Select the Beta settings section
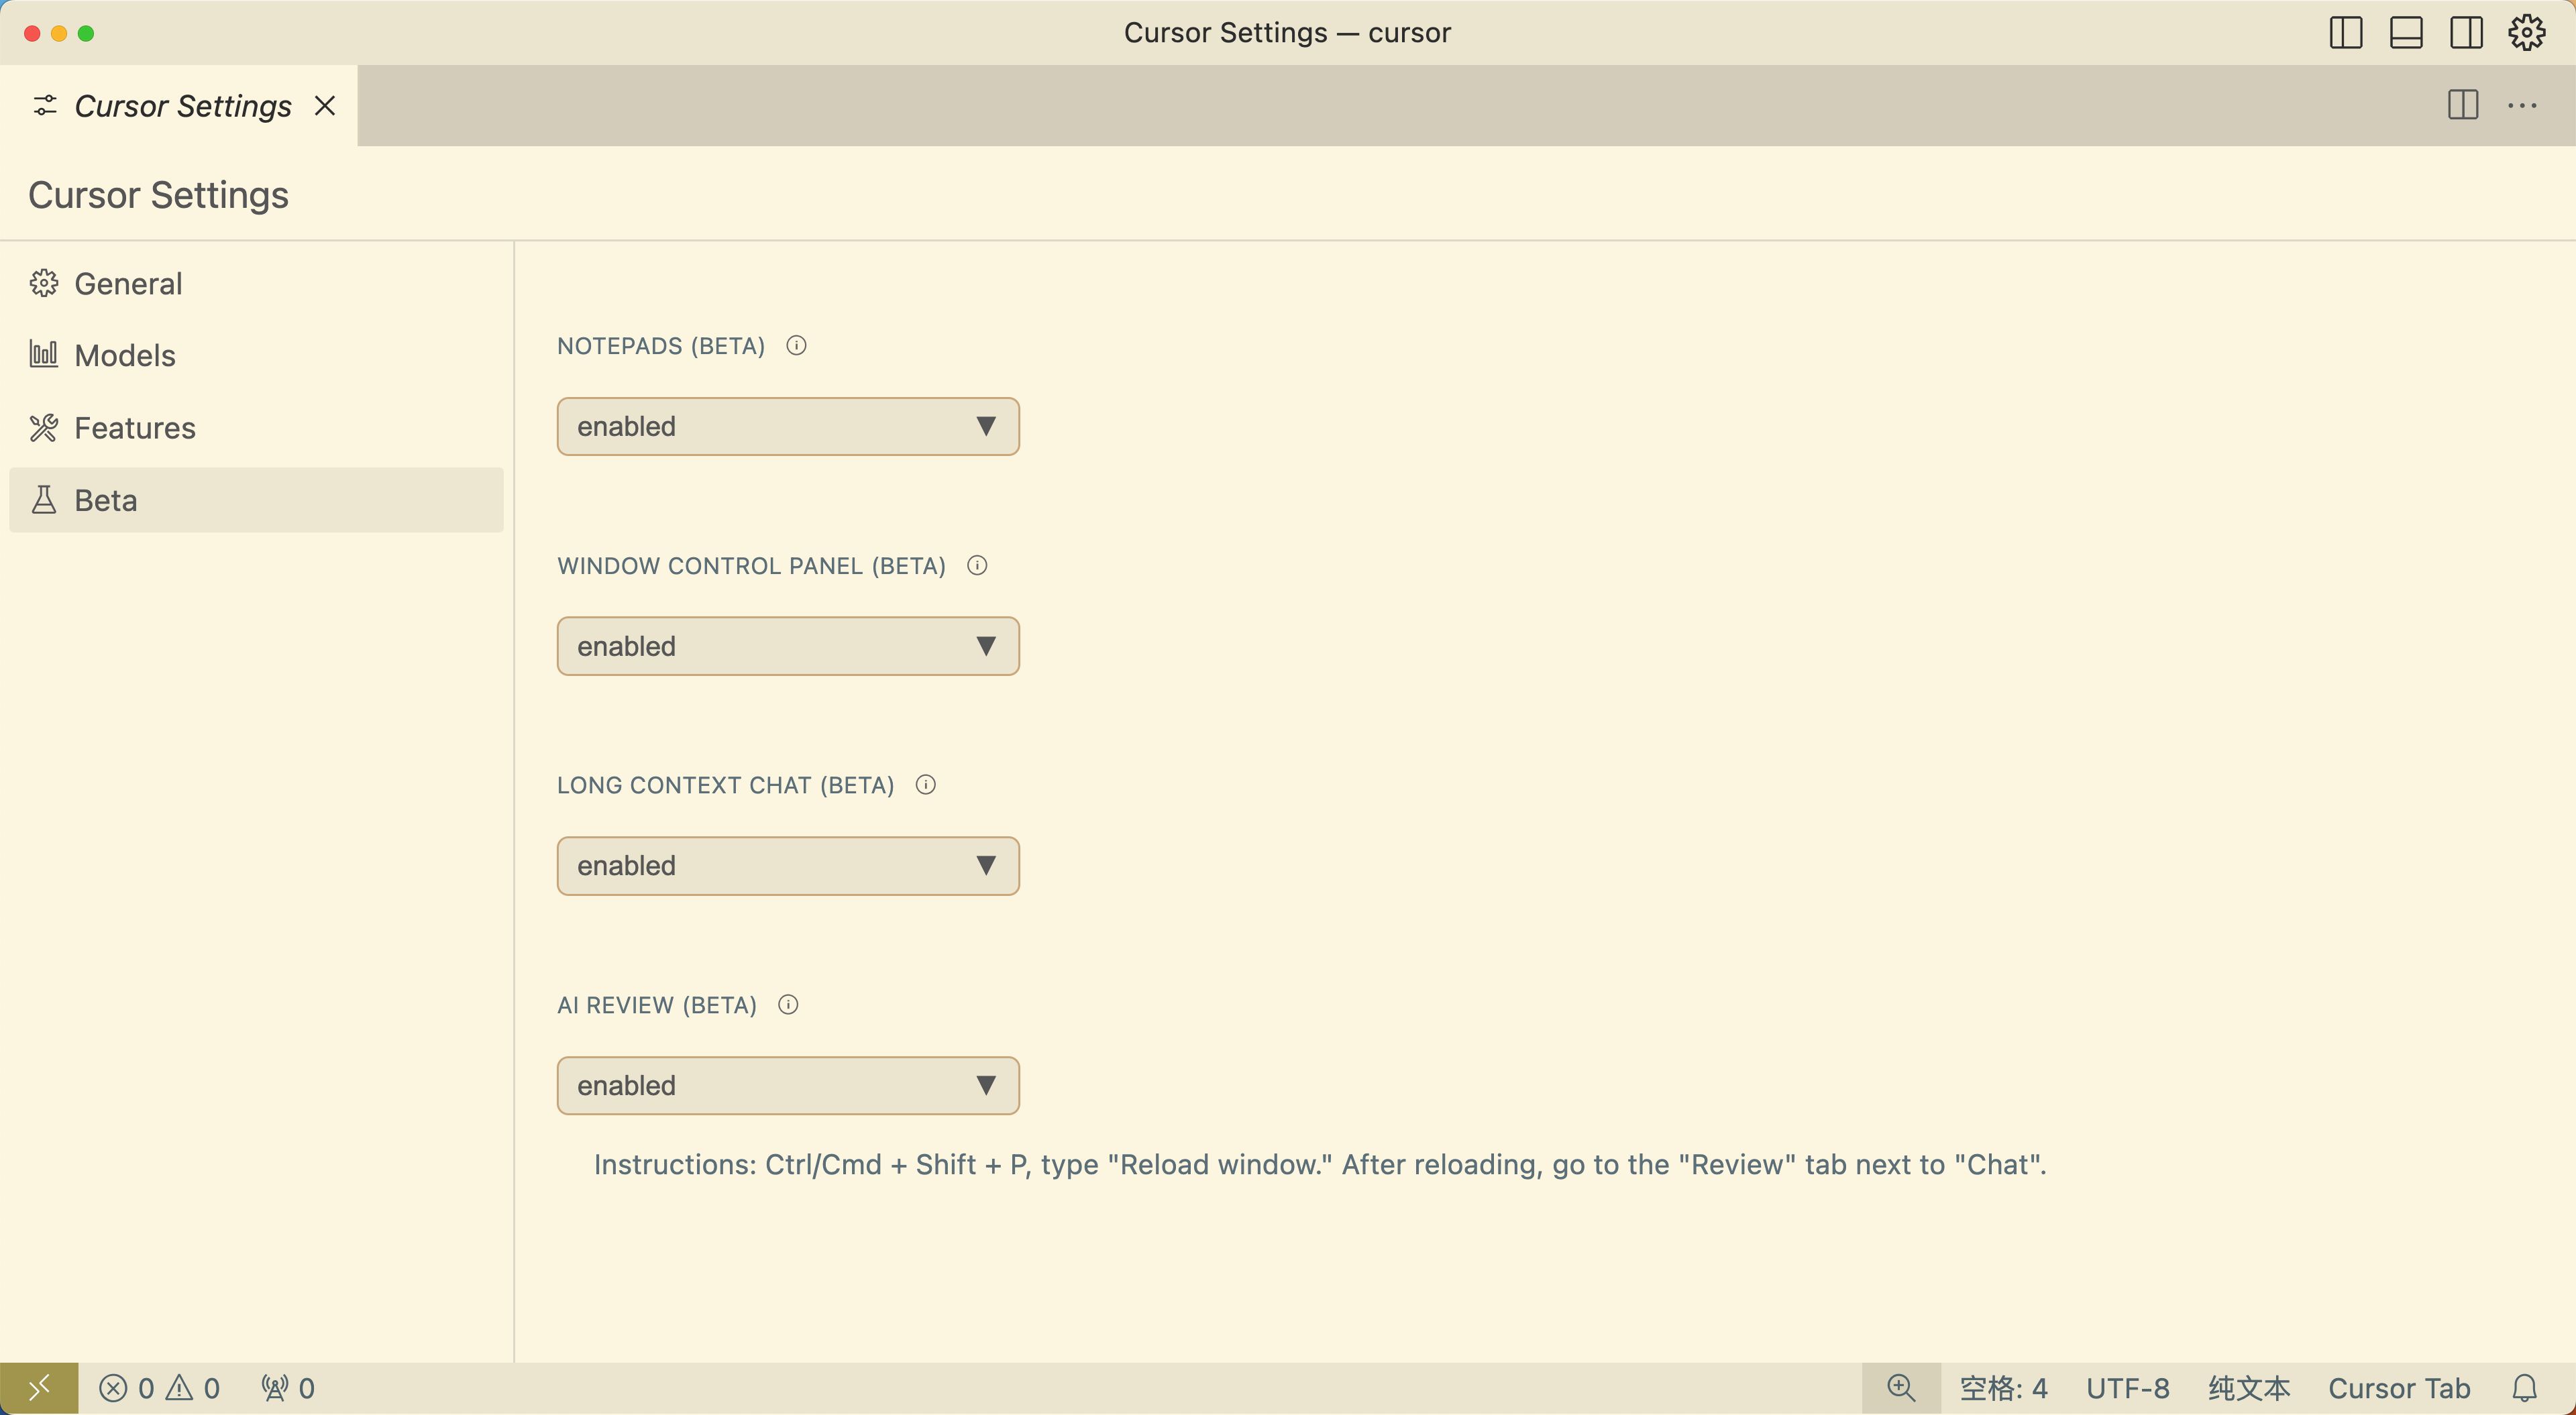The width and height of the screenshot is (2576, 1415). click(256, 500)
